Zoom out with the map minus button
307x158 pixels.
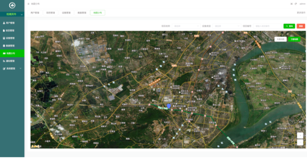(300, 142)
